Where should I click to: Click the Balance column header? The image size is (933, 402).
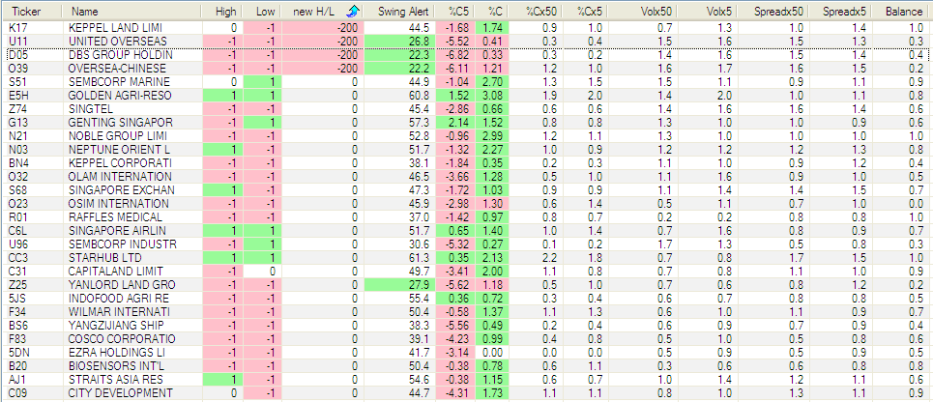(x=903, y=11)
